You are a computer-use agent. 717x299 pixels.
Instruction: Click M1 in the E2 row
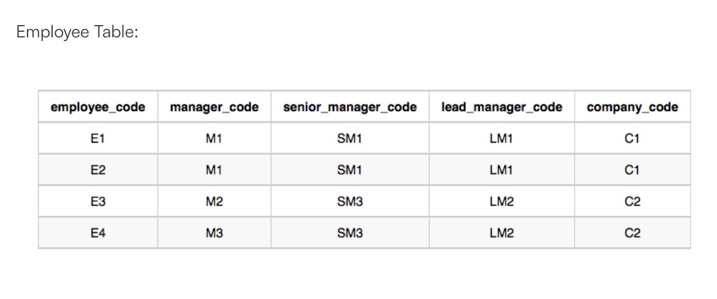coord(214,170)
